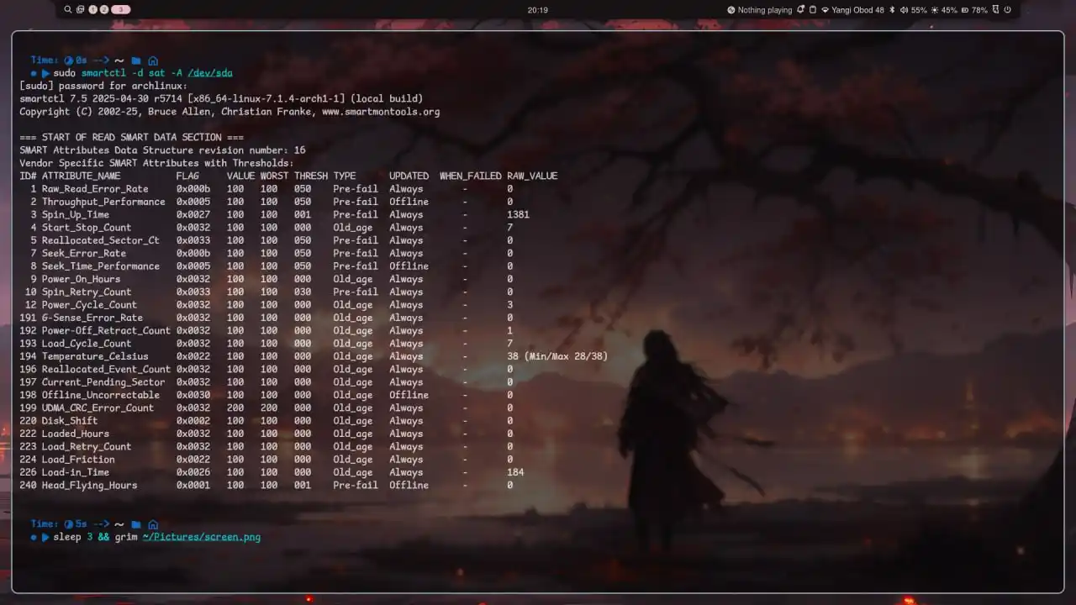Click the folder icon above the sleep command
1076x605 pixels.
(x=136, y=524)
